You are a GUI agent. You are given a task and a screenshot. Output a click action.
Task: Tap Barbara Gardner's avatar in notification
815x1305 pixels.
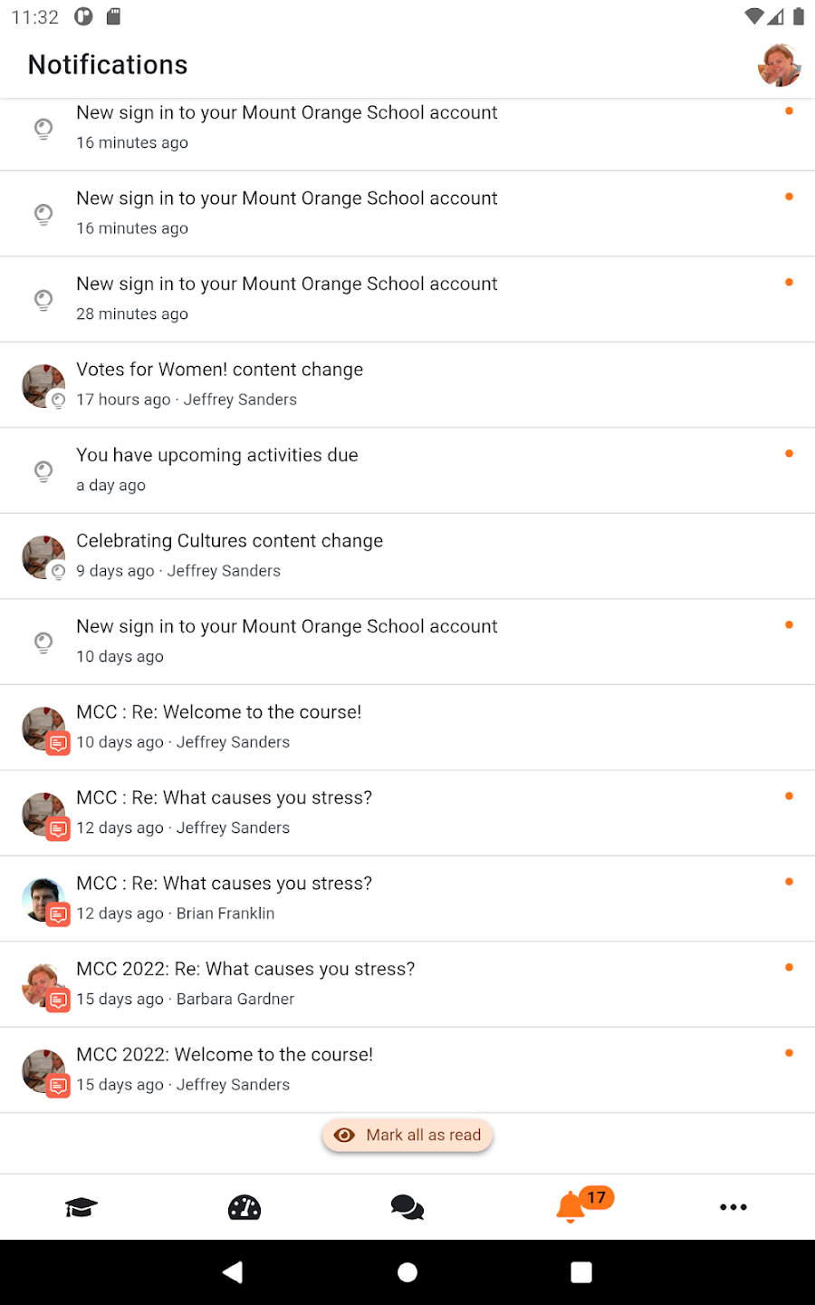pyautogui.click(x=43, y=985)
